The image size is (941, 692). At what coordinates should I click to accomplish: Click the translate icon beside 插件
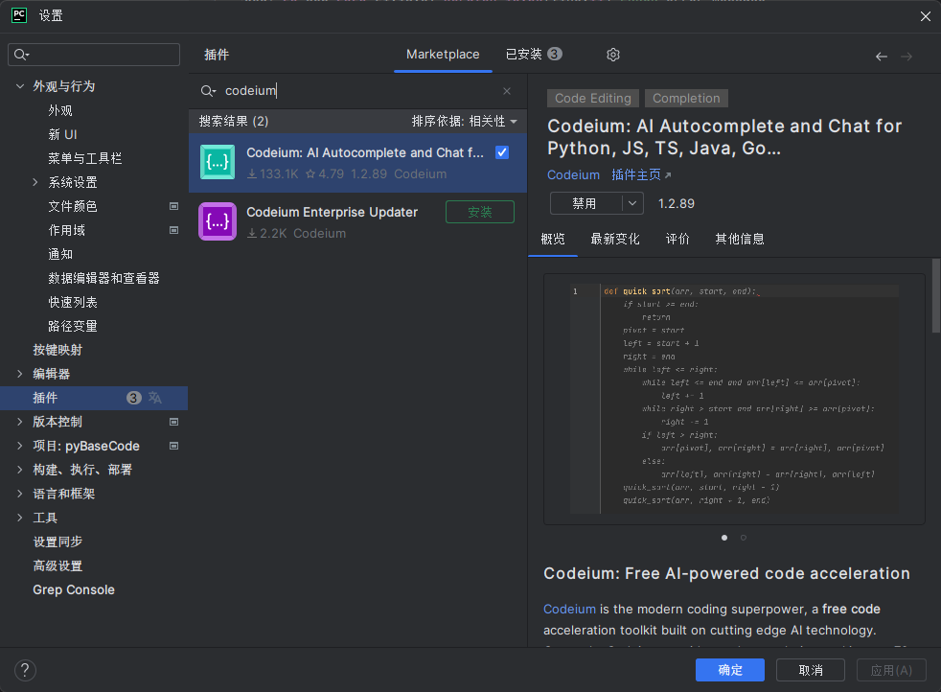point(155,398)
